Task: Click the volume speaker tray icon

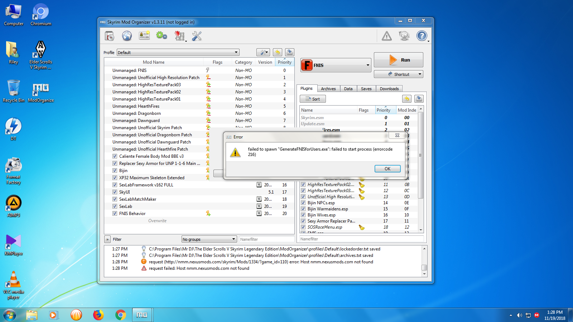Action: pyautogui.click(x=519, y=315)
